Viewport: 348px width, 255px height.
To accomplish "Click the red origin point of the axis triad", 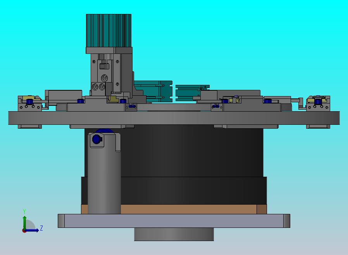I will click(24, 231).
